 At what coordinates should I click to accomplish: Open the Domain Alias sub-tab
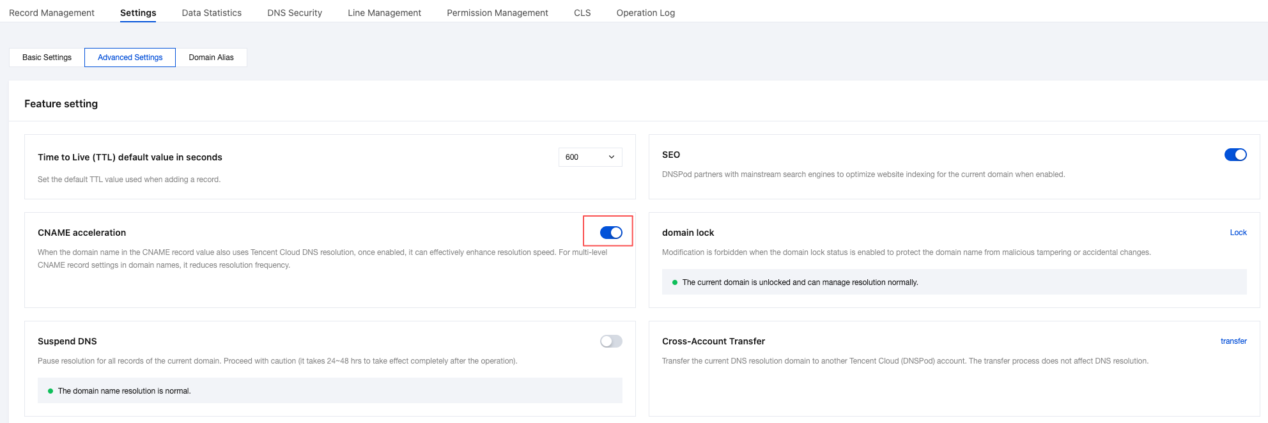point(211,58)
